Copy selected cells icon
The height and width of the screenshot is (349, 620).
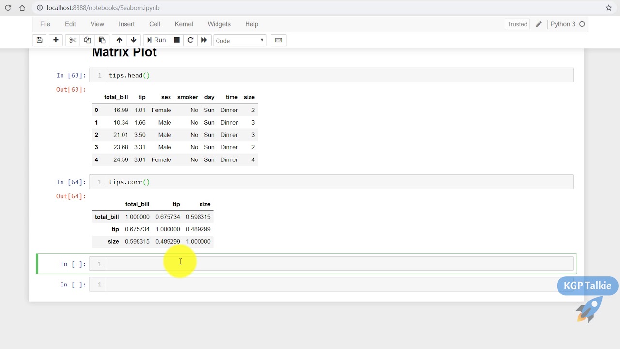[x=87, y=40]
